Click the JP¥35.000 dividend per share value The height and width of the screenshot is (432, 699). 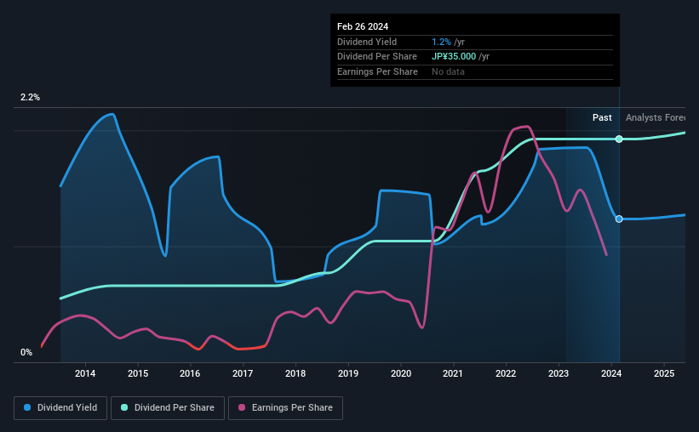[454, 57]
